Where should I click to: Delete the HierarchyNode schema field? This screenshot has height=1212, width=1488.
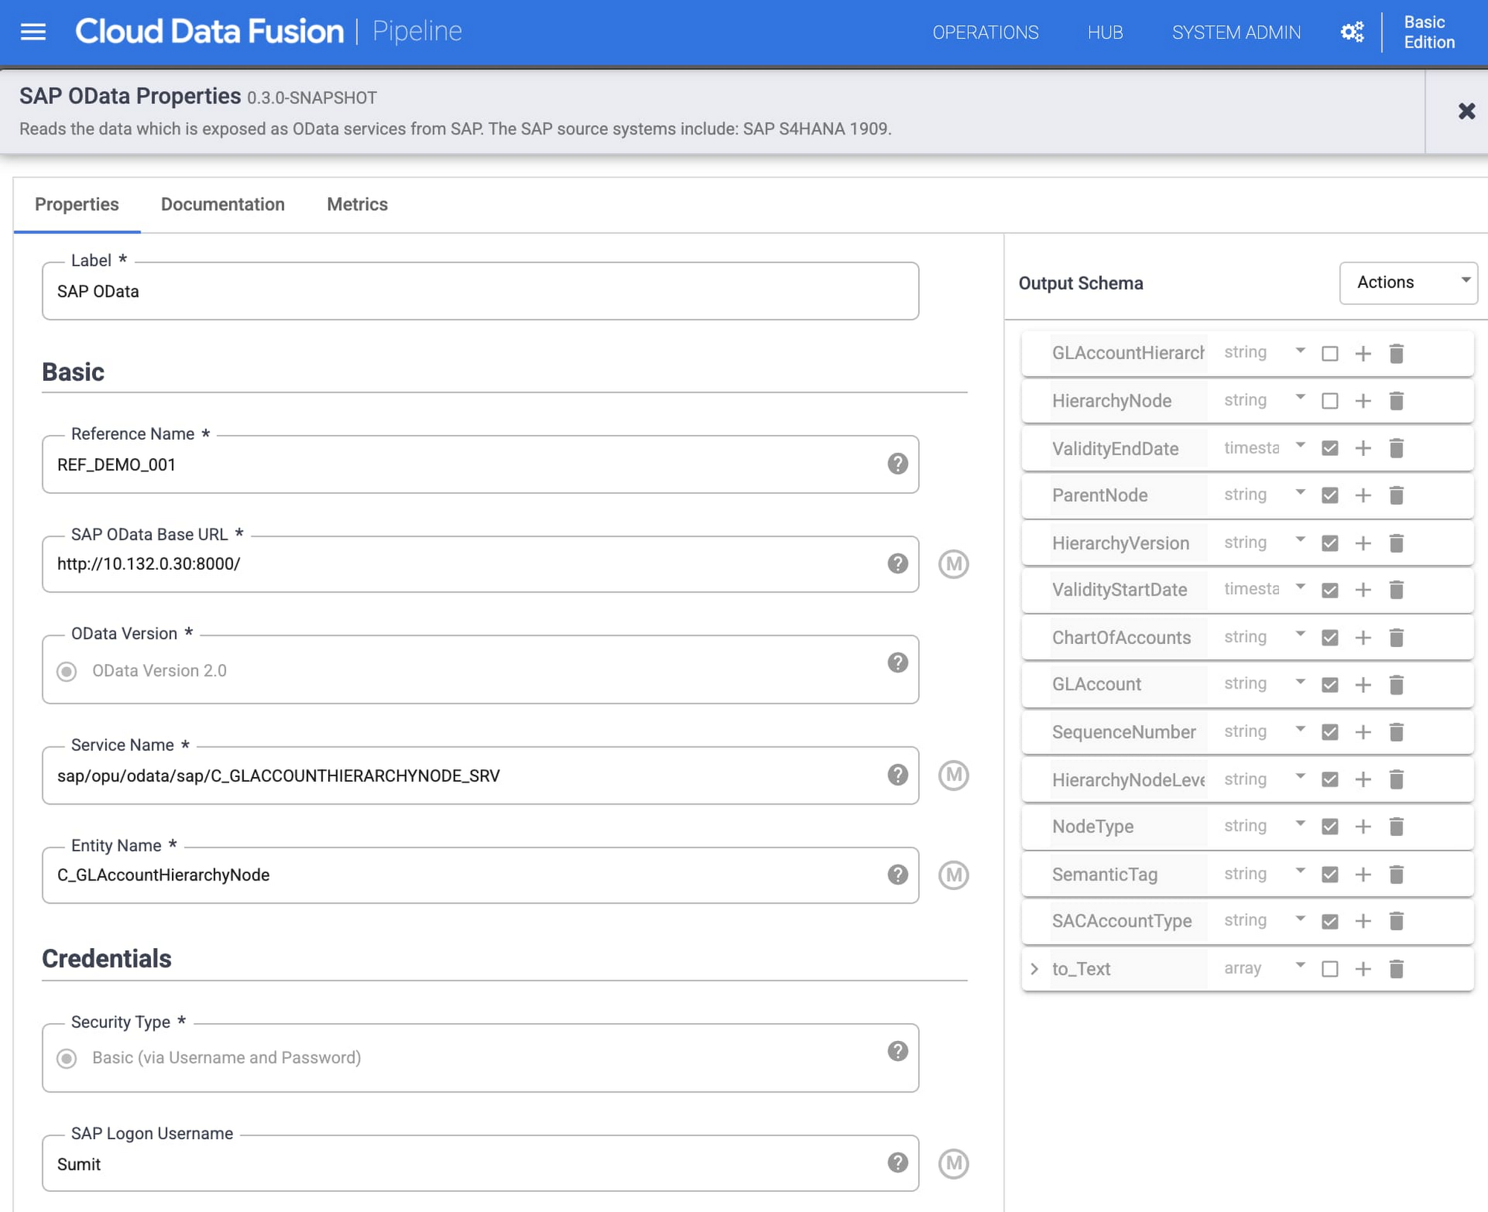point(1396,402)
